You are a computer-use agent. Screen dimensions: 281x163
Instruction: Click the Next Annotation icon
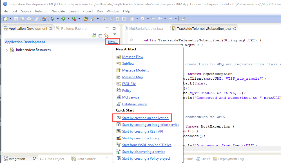(x=132, y=19)
